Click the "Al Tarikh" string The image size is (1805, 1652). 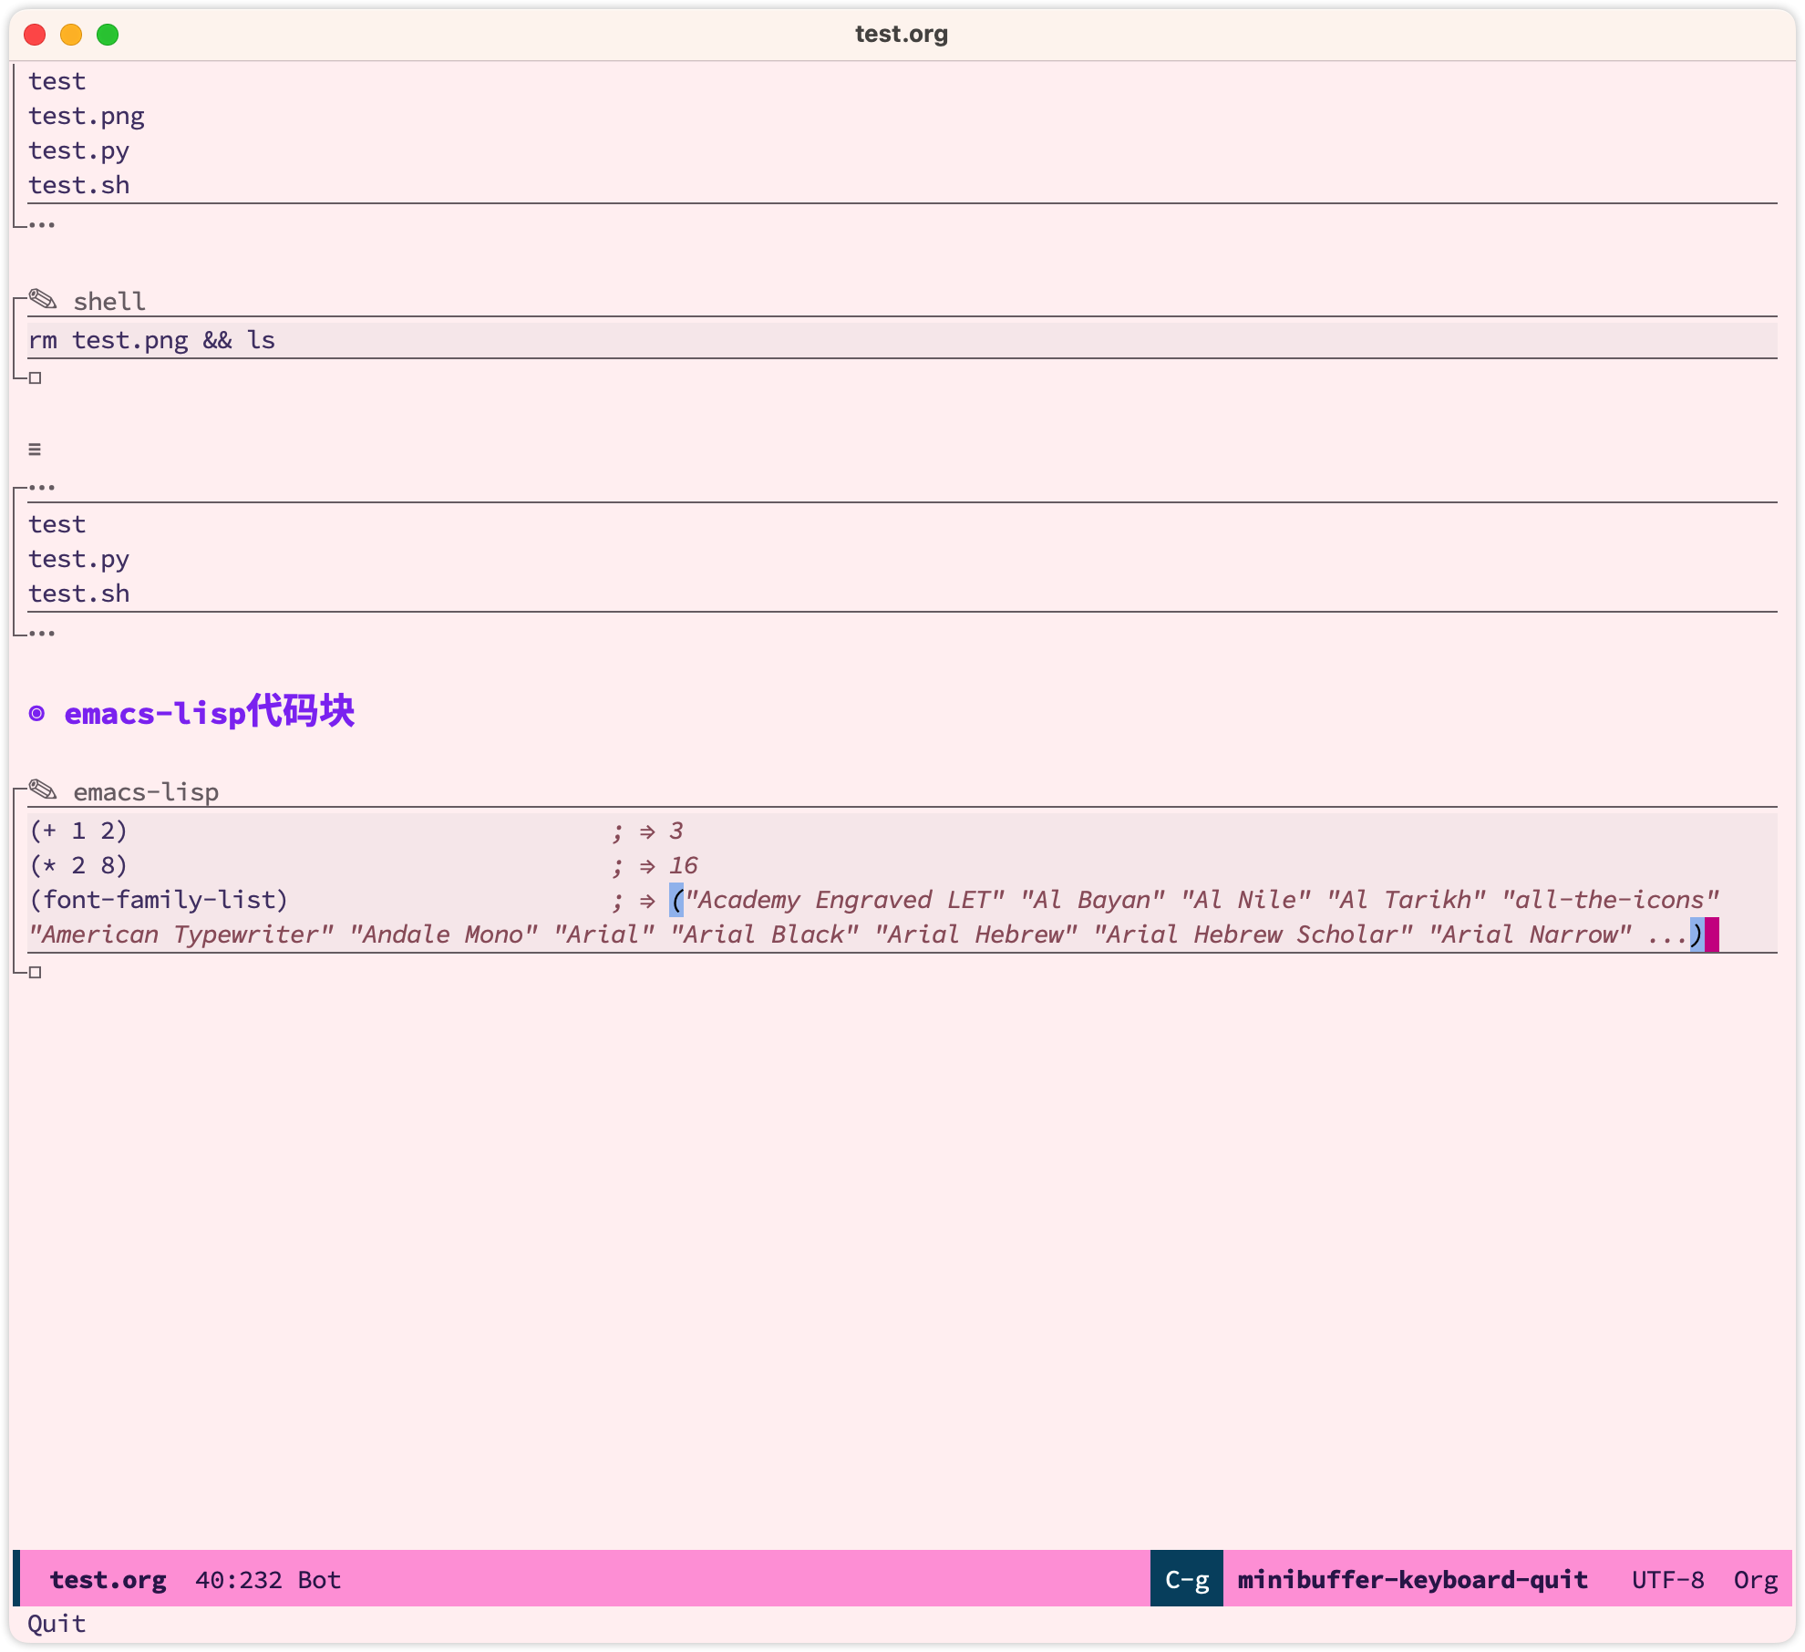tap(1406, 900)
